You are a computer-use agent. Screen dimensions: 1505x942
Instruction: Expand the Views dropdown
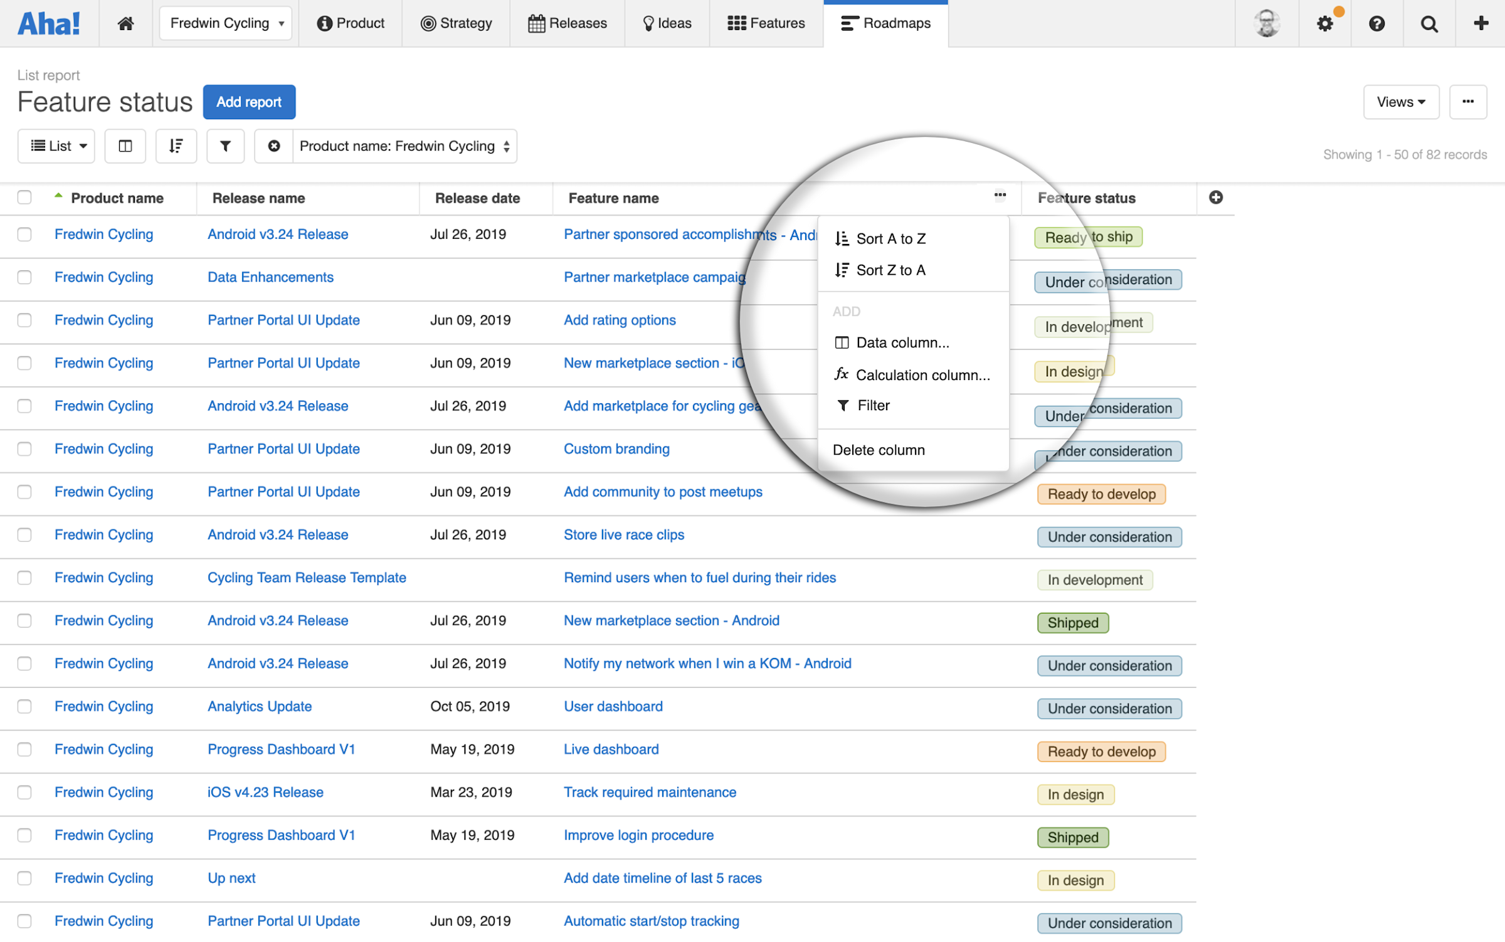pyautogui.click(x=1400, y=102)
